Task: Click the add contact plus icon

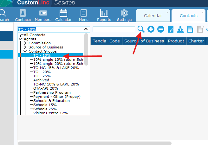Action: pyautogui.click(x=151, y=29)
